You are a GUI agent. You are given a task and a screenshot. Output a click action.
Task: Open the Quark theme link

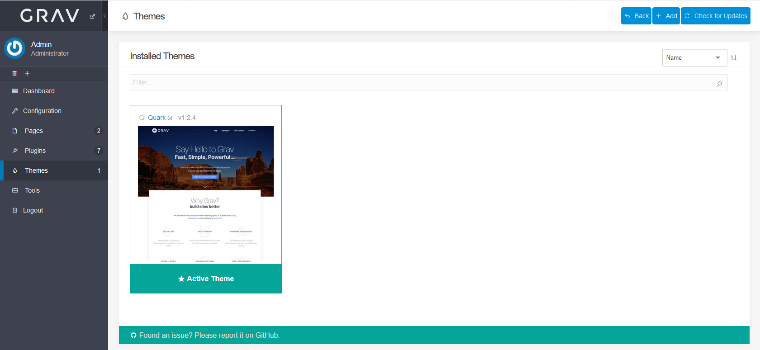(157, 118)
